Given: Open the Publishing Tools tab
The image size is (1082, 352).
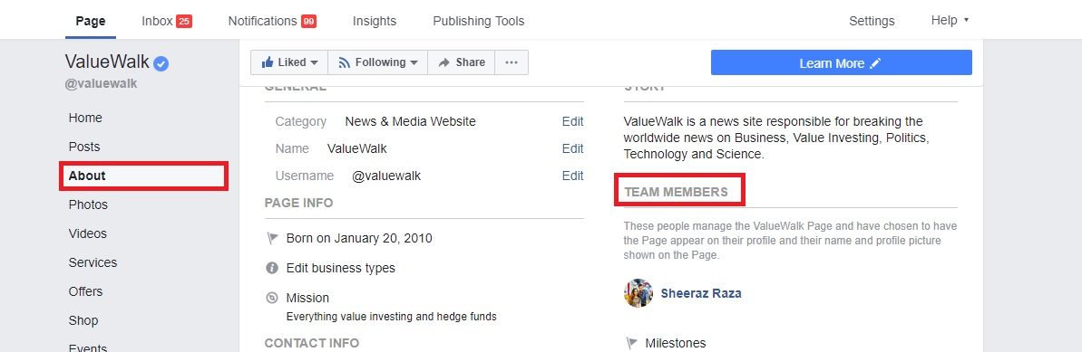Looking at the screenshot, I should [x=478, y=21].
